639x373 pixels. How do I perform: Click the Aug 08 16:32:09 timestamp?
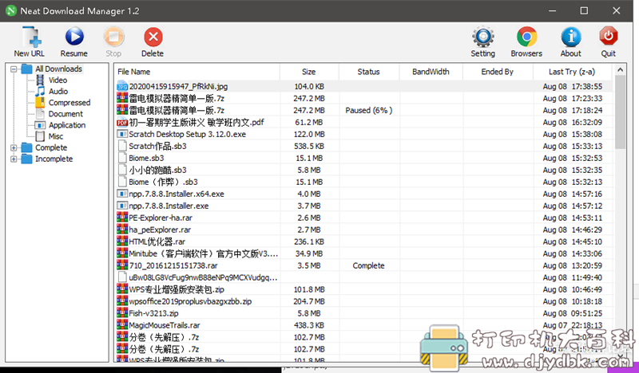(572, 123)
